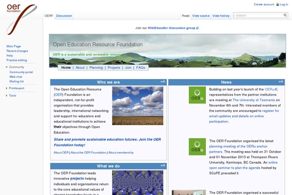Click the clouds and field photo
Viewport: 292px width, 195px height.
tap(138, 106)
